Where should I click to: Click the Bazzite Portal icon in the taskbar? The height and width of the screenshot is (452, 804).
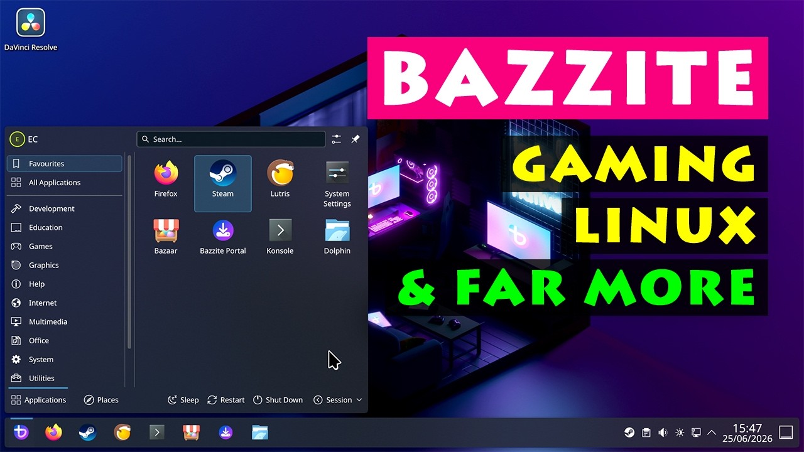coord(225,432)
